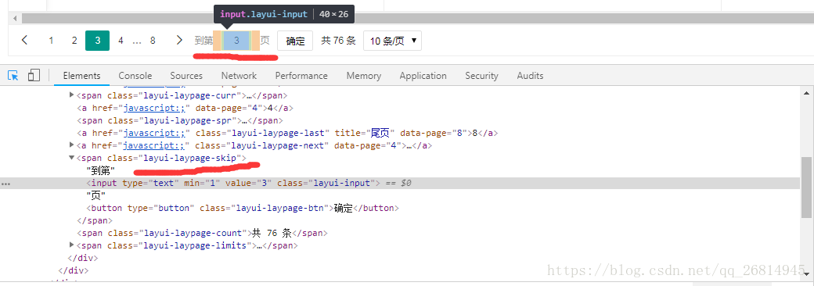
Task: Jump to last page 8
Action: tap(153, 41)
